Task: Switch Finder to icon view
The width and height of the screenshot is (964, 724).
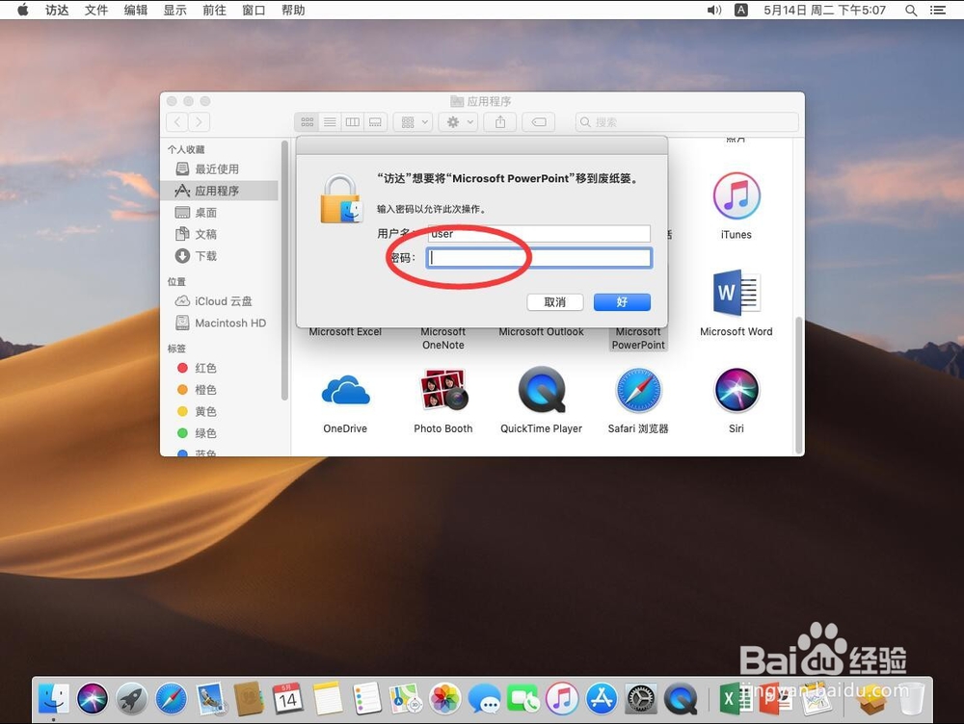Action: [307, 122]
